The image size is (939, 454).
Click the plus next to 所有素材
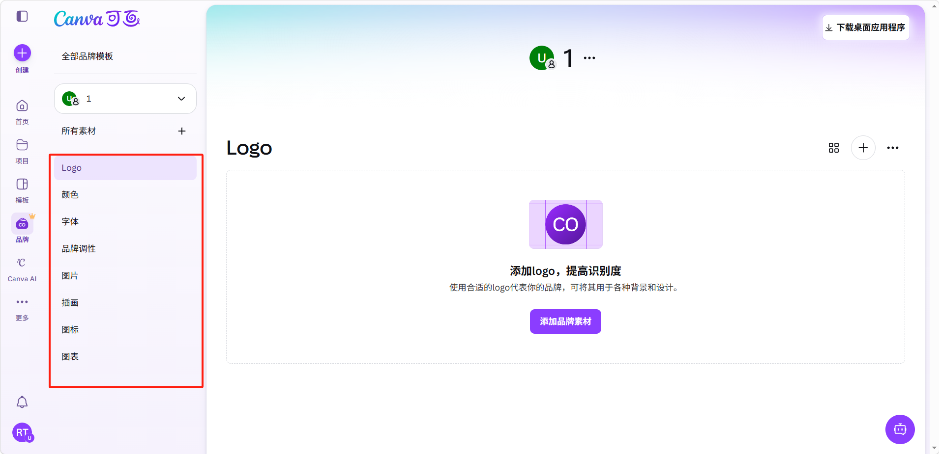[x=182, y=131]
